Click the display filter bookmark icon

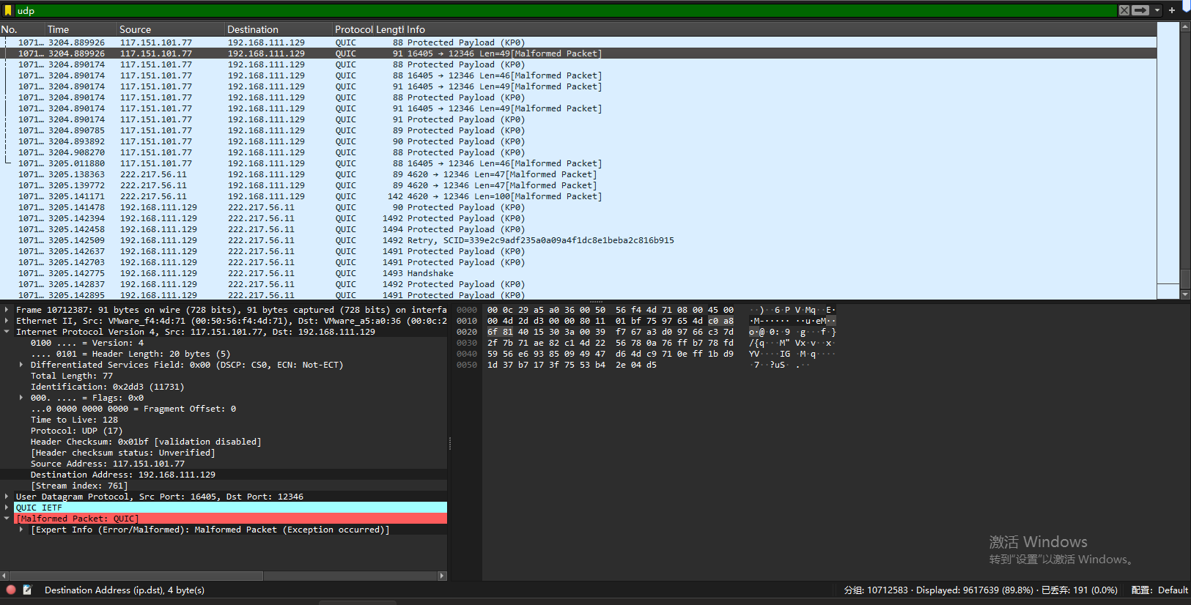pyautogui.click(x=8, y=10)
